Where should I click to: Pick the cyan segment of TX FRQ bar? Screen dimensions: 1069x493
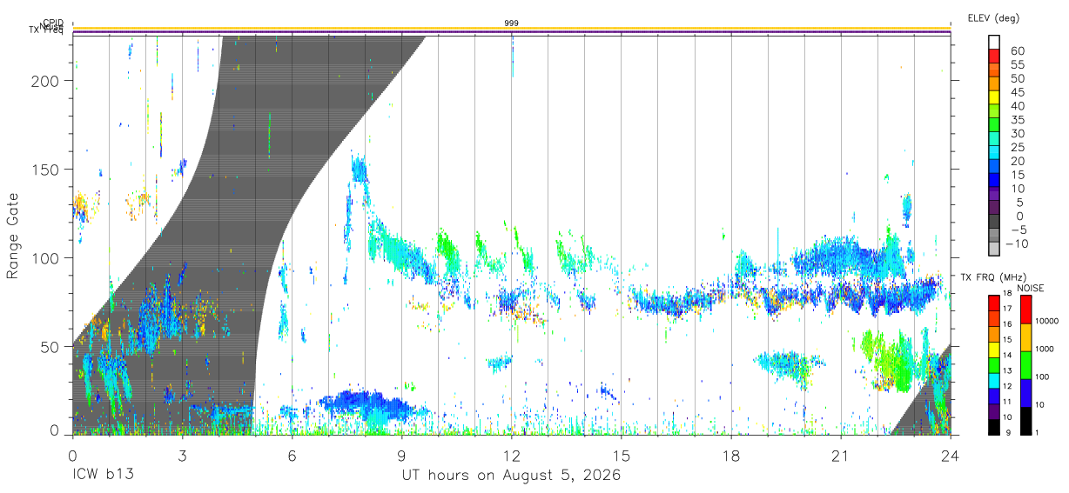click(993, 381)
